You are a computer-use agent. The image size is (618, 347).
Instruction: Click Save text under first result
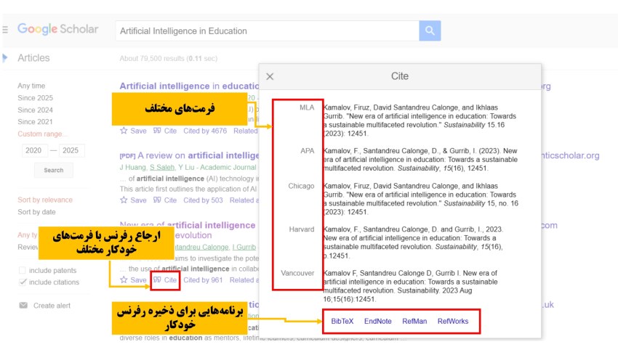[x=138, y=131]
